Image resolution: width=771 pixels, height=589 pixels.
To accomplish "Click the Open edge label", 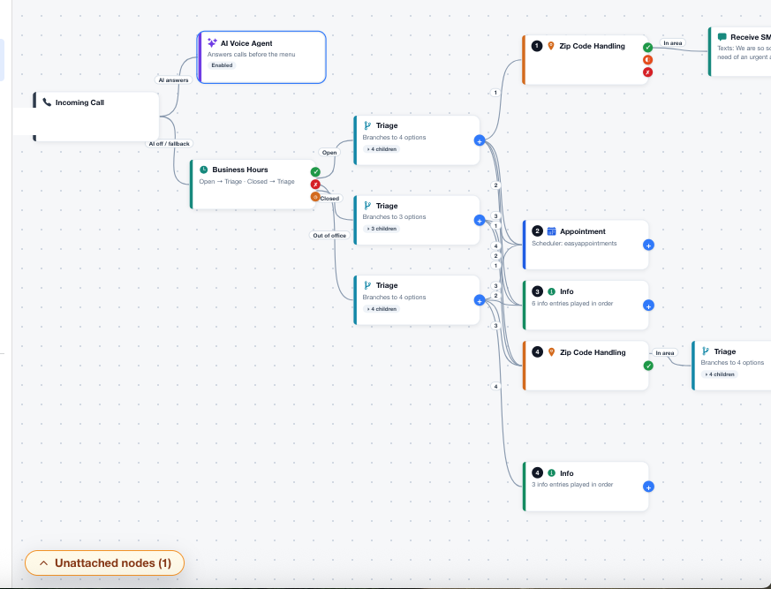I will click(329, 153).
